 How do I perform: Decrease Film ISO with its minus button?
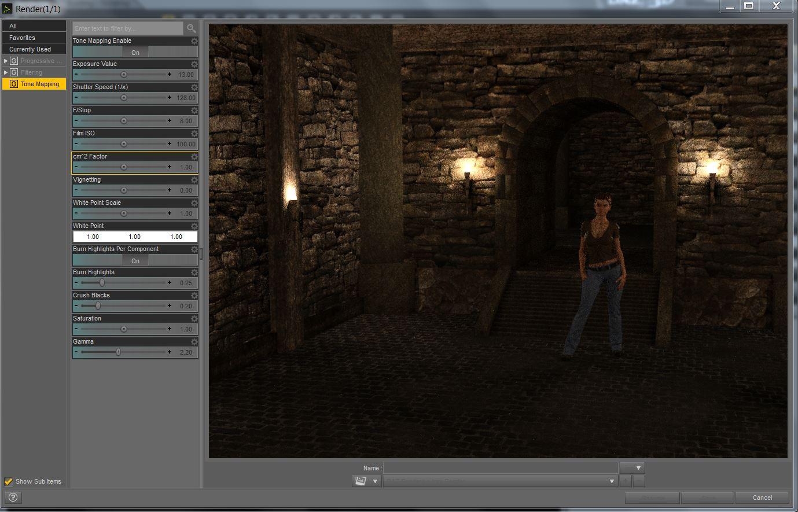point(76,144)
